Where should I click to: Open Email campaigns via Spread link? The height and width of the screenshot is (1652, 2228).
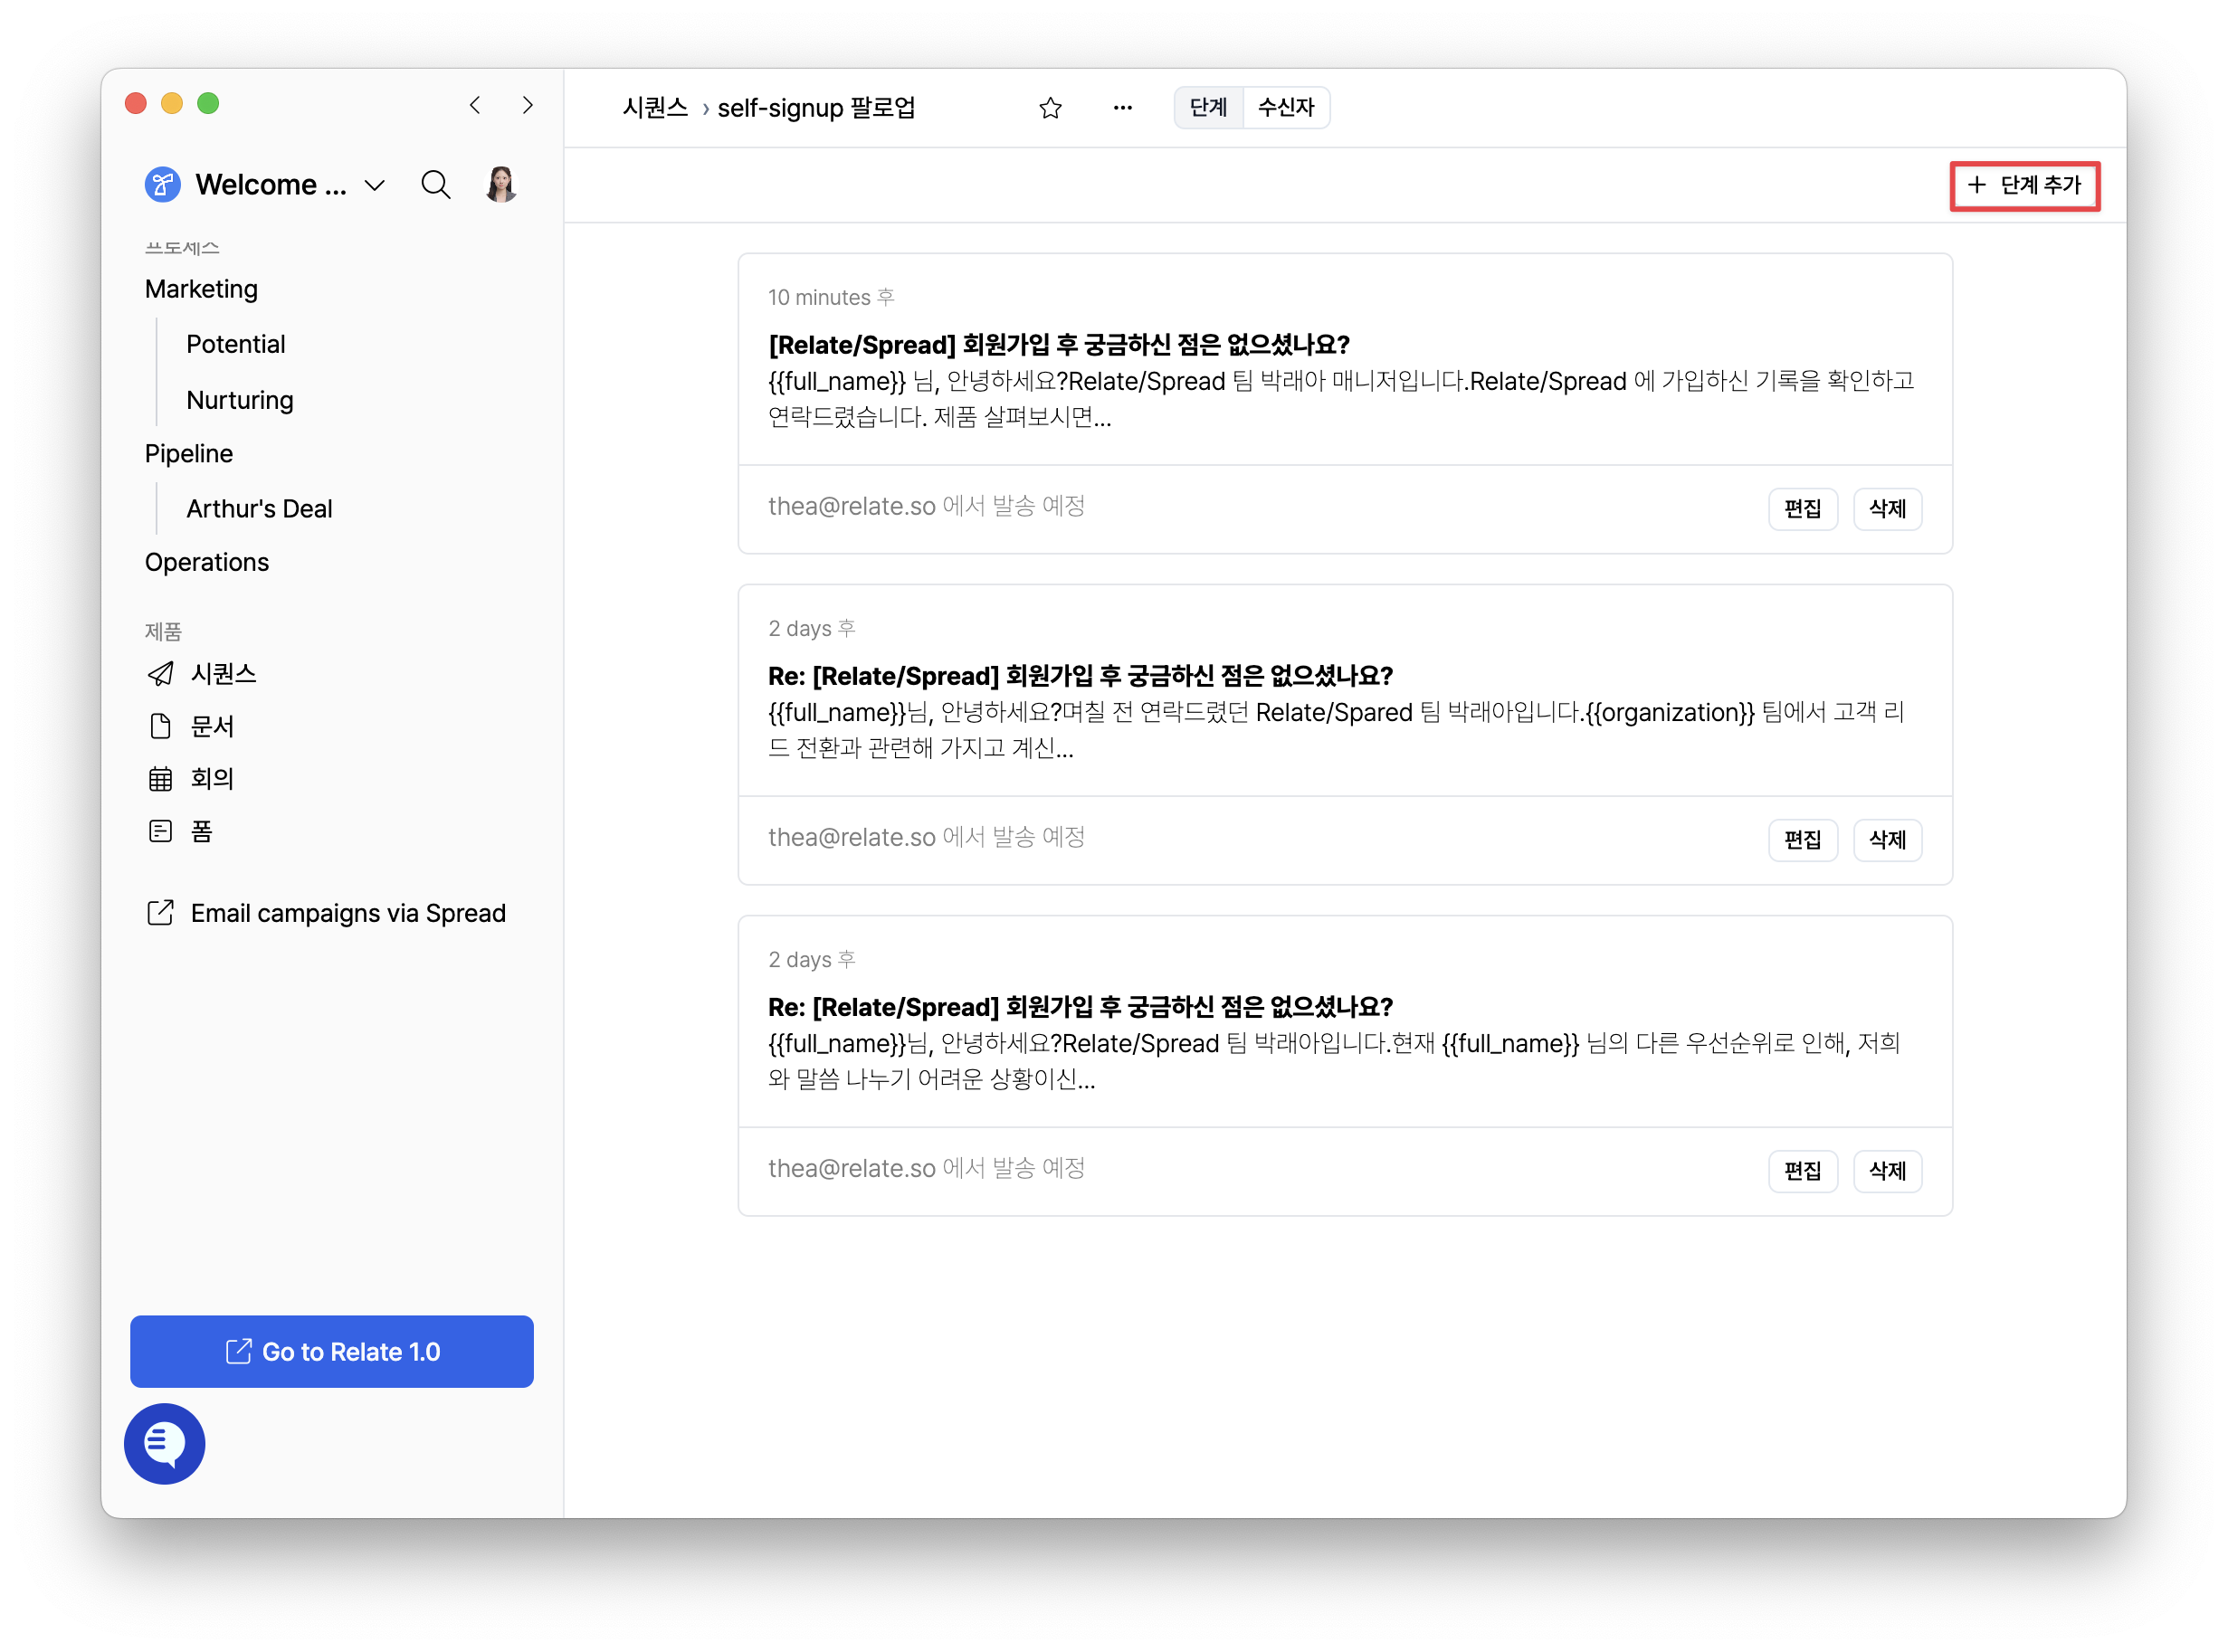(x=348, y=914)
